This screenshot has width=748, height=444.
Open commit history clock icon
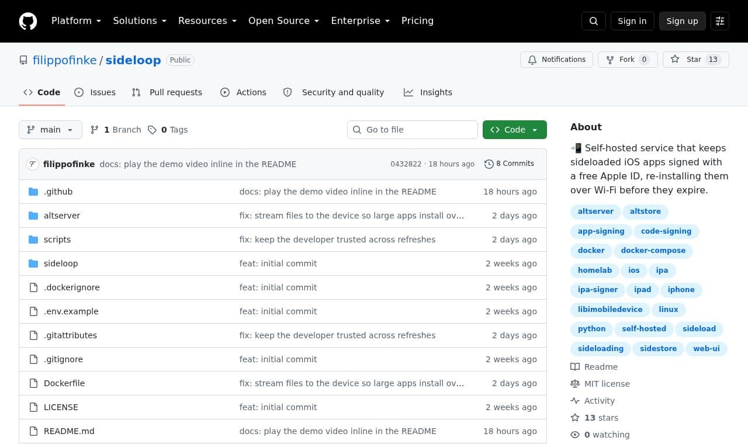click(x=489, y=164)
